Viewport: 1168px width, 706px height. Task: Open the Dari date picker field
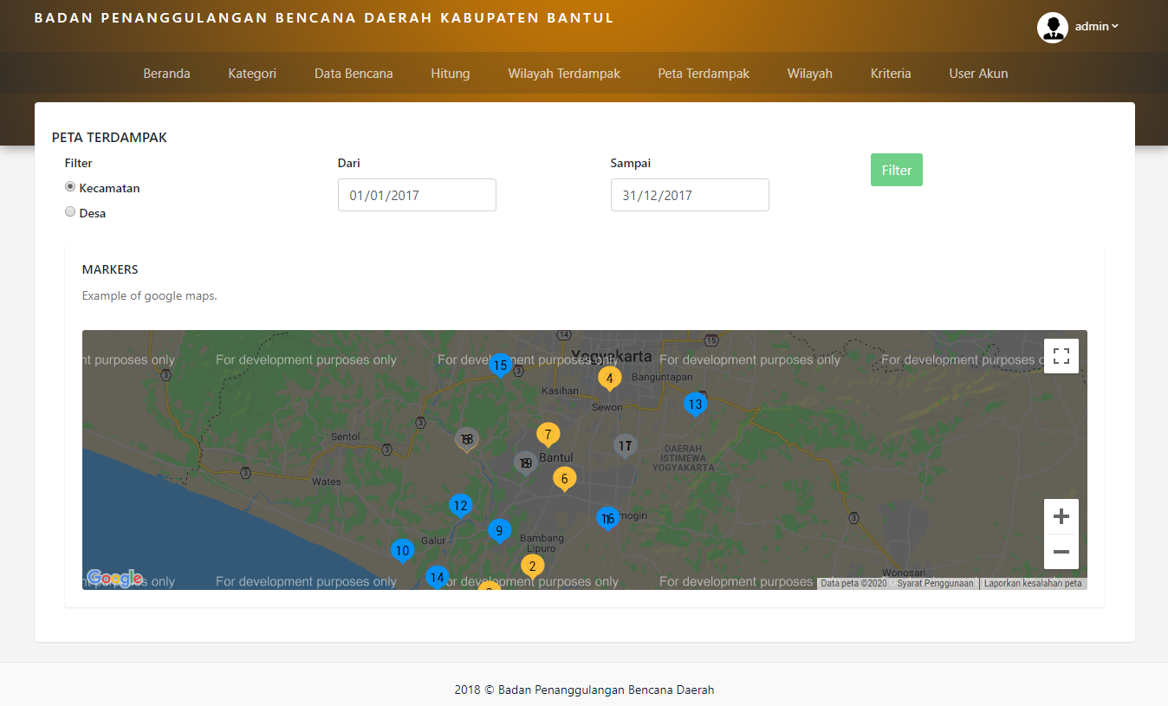pyautogui.click(x=417, y=195)
